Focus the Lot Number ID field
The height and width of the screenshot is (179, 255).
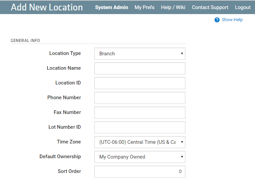pyautogui.click(x=140, y=127)
